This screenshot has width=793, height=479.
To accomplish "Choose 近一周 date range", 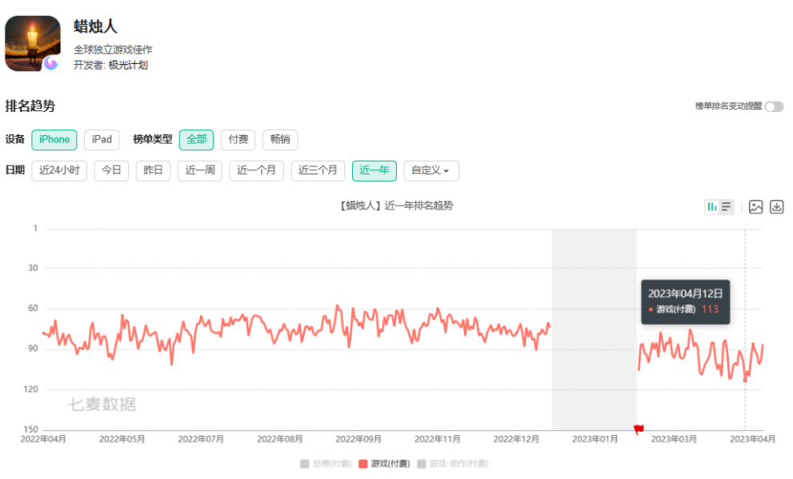I will (200, 171).
